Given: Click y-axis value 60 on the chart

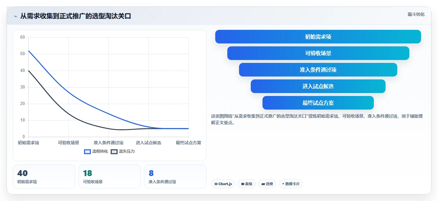Looking at the screenshot, I should coord(22,37).
